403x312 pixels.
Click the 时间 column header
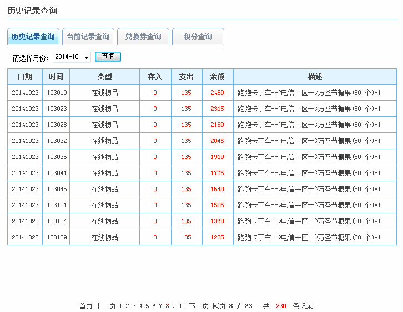56,76
